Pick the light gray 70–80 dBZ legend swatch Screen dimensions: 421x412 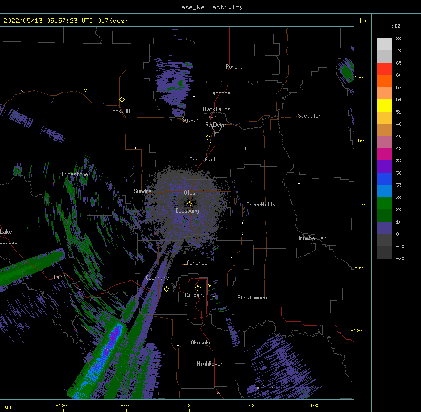384,45
